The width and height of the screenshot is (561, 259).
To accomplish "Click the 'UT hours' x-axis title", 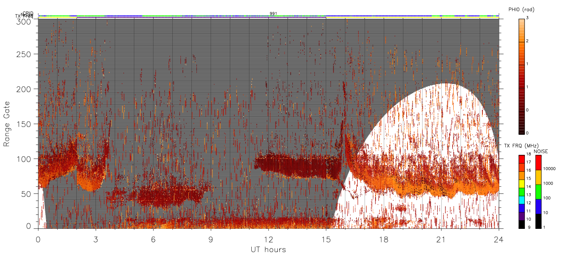I will coord(268,249).
